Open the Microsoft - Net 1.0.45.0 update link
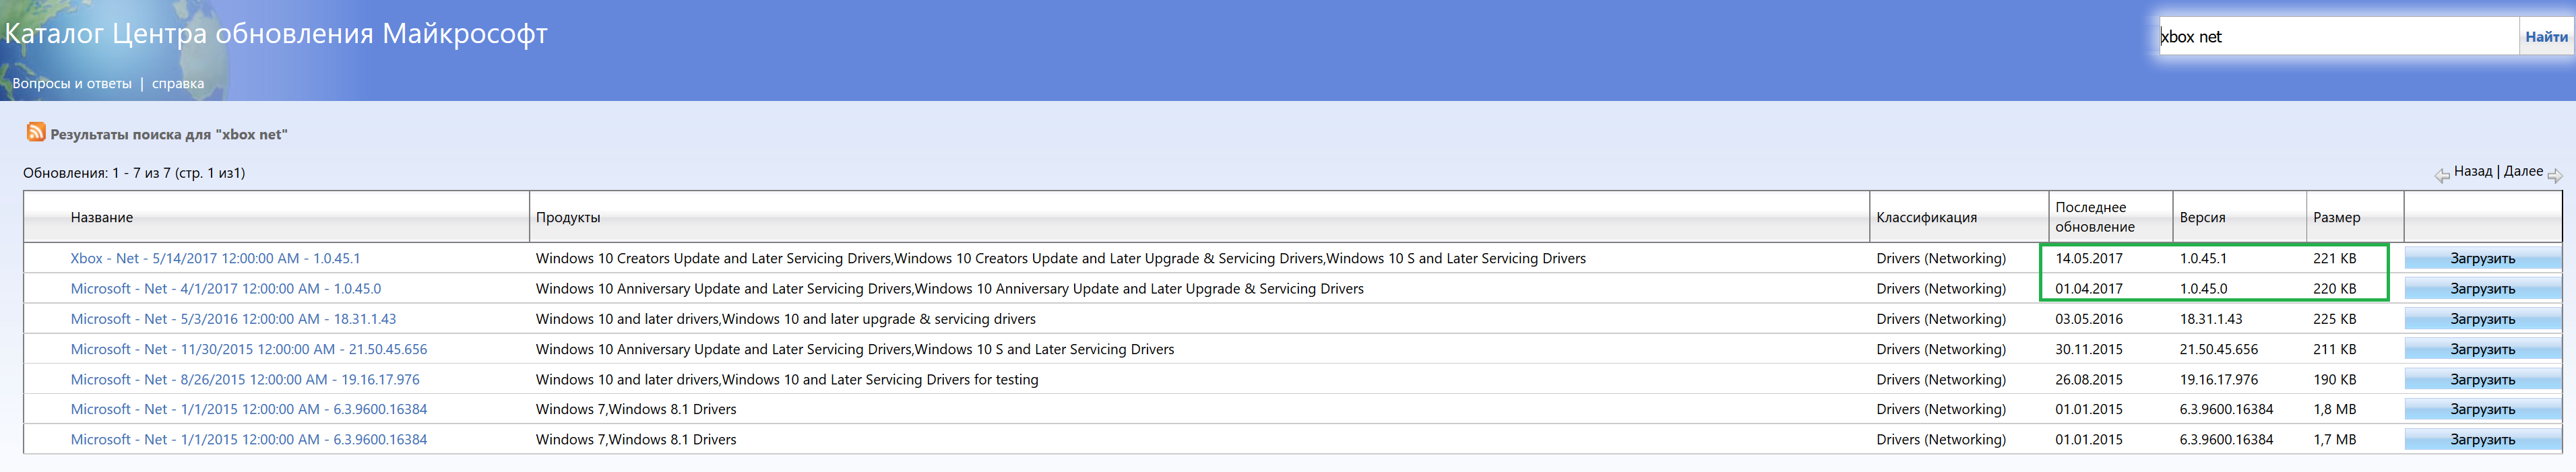The image size is (2576, 472). [x=225, y=289]
